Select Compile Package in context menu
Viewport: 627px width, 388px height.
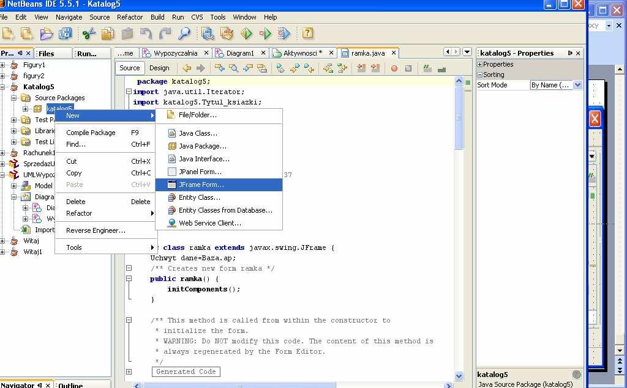point(105,133)
